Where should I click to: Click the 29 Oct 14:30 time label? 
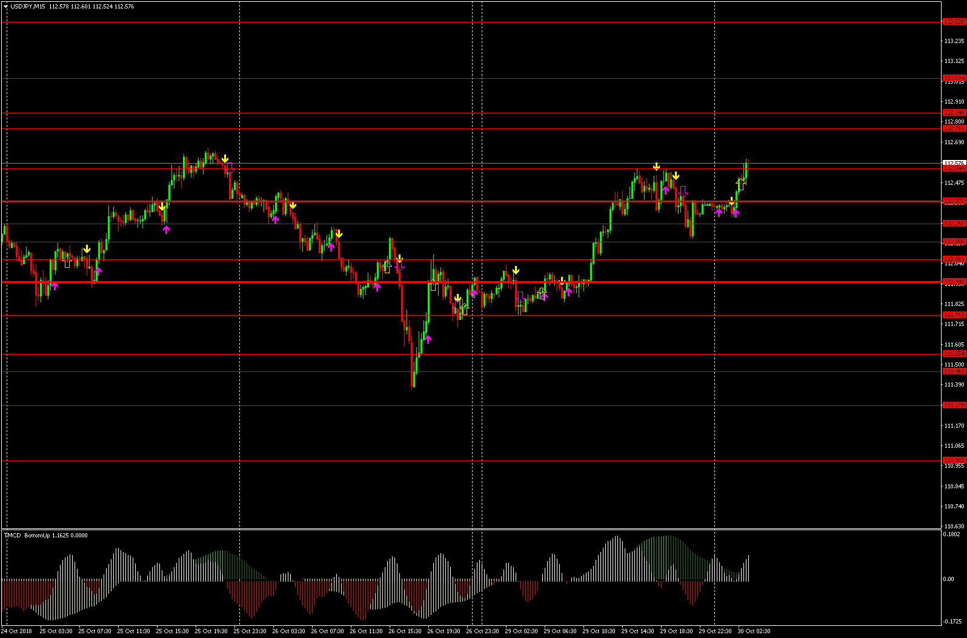click(x=638, y=631)
